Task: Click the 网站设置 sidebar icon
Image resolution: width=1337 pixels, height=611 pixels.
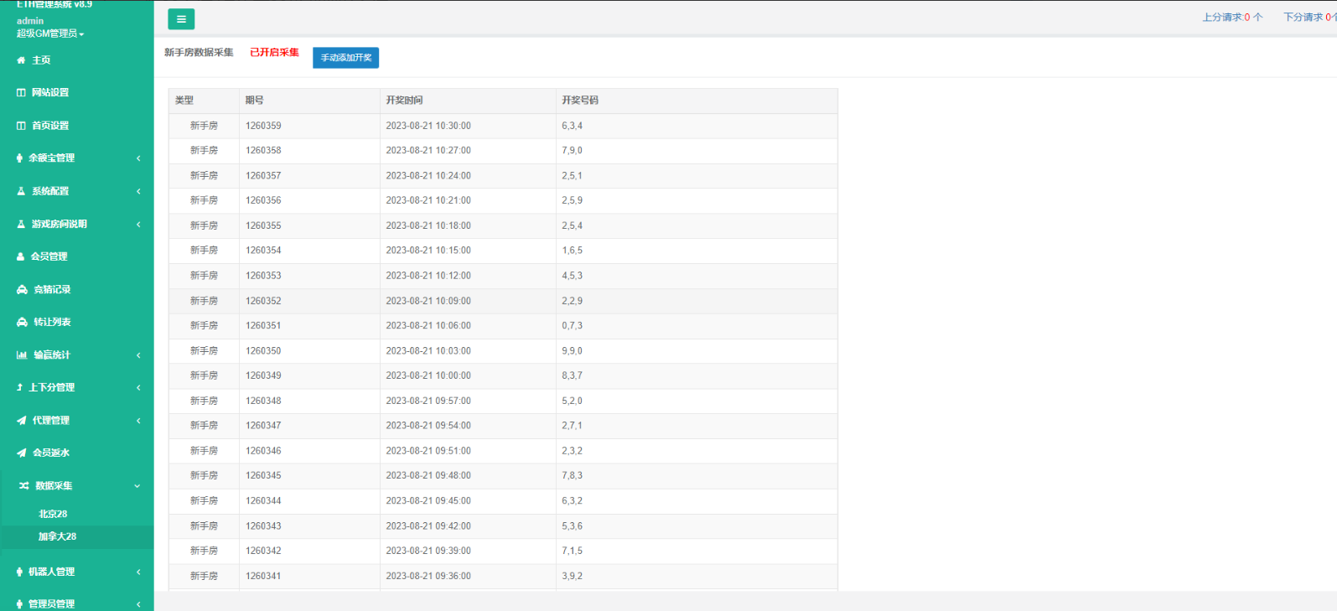Action: (x=21, y=93)
